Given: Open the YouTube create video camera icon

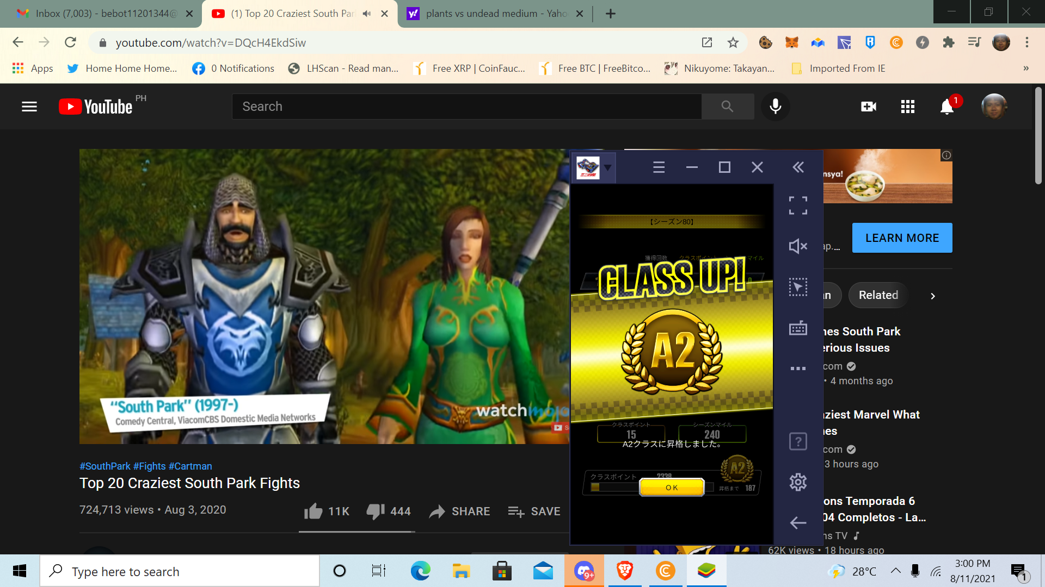Looking at the screenshot, I should click(x=869, y=107).
